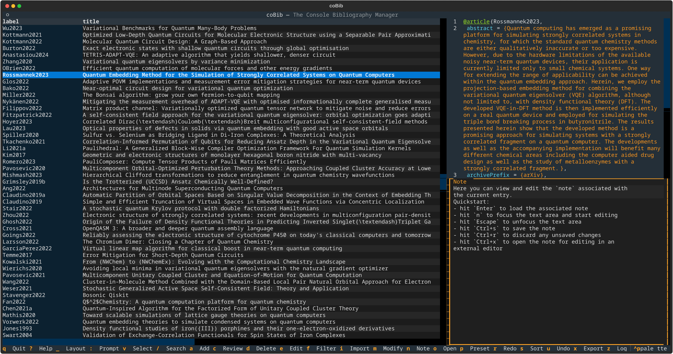Toggle the Log panel in footer
The width and height of the screenshot is (673, 354).
(x=622, y=349)
